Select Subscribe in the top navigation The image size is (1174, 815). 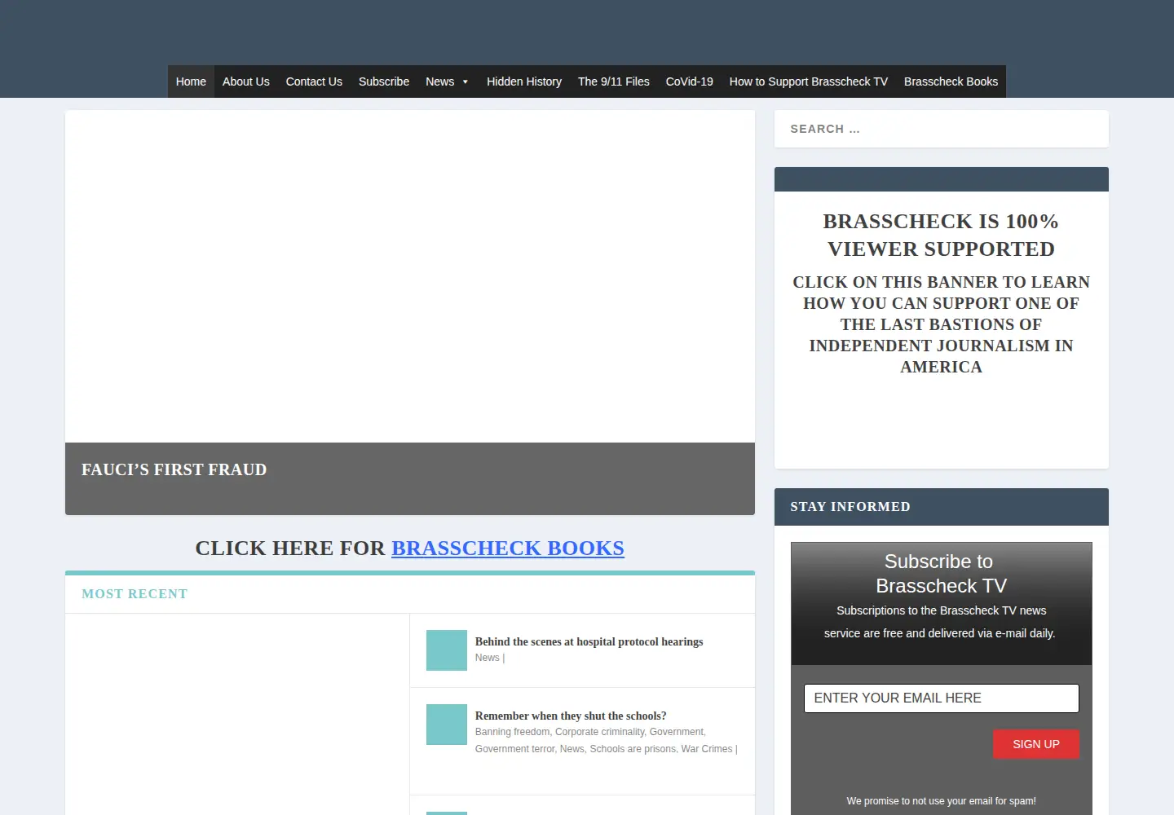(x=384, y=81)
